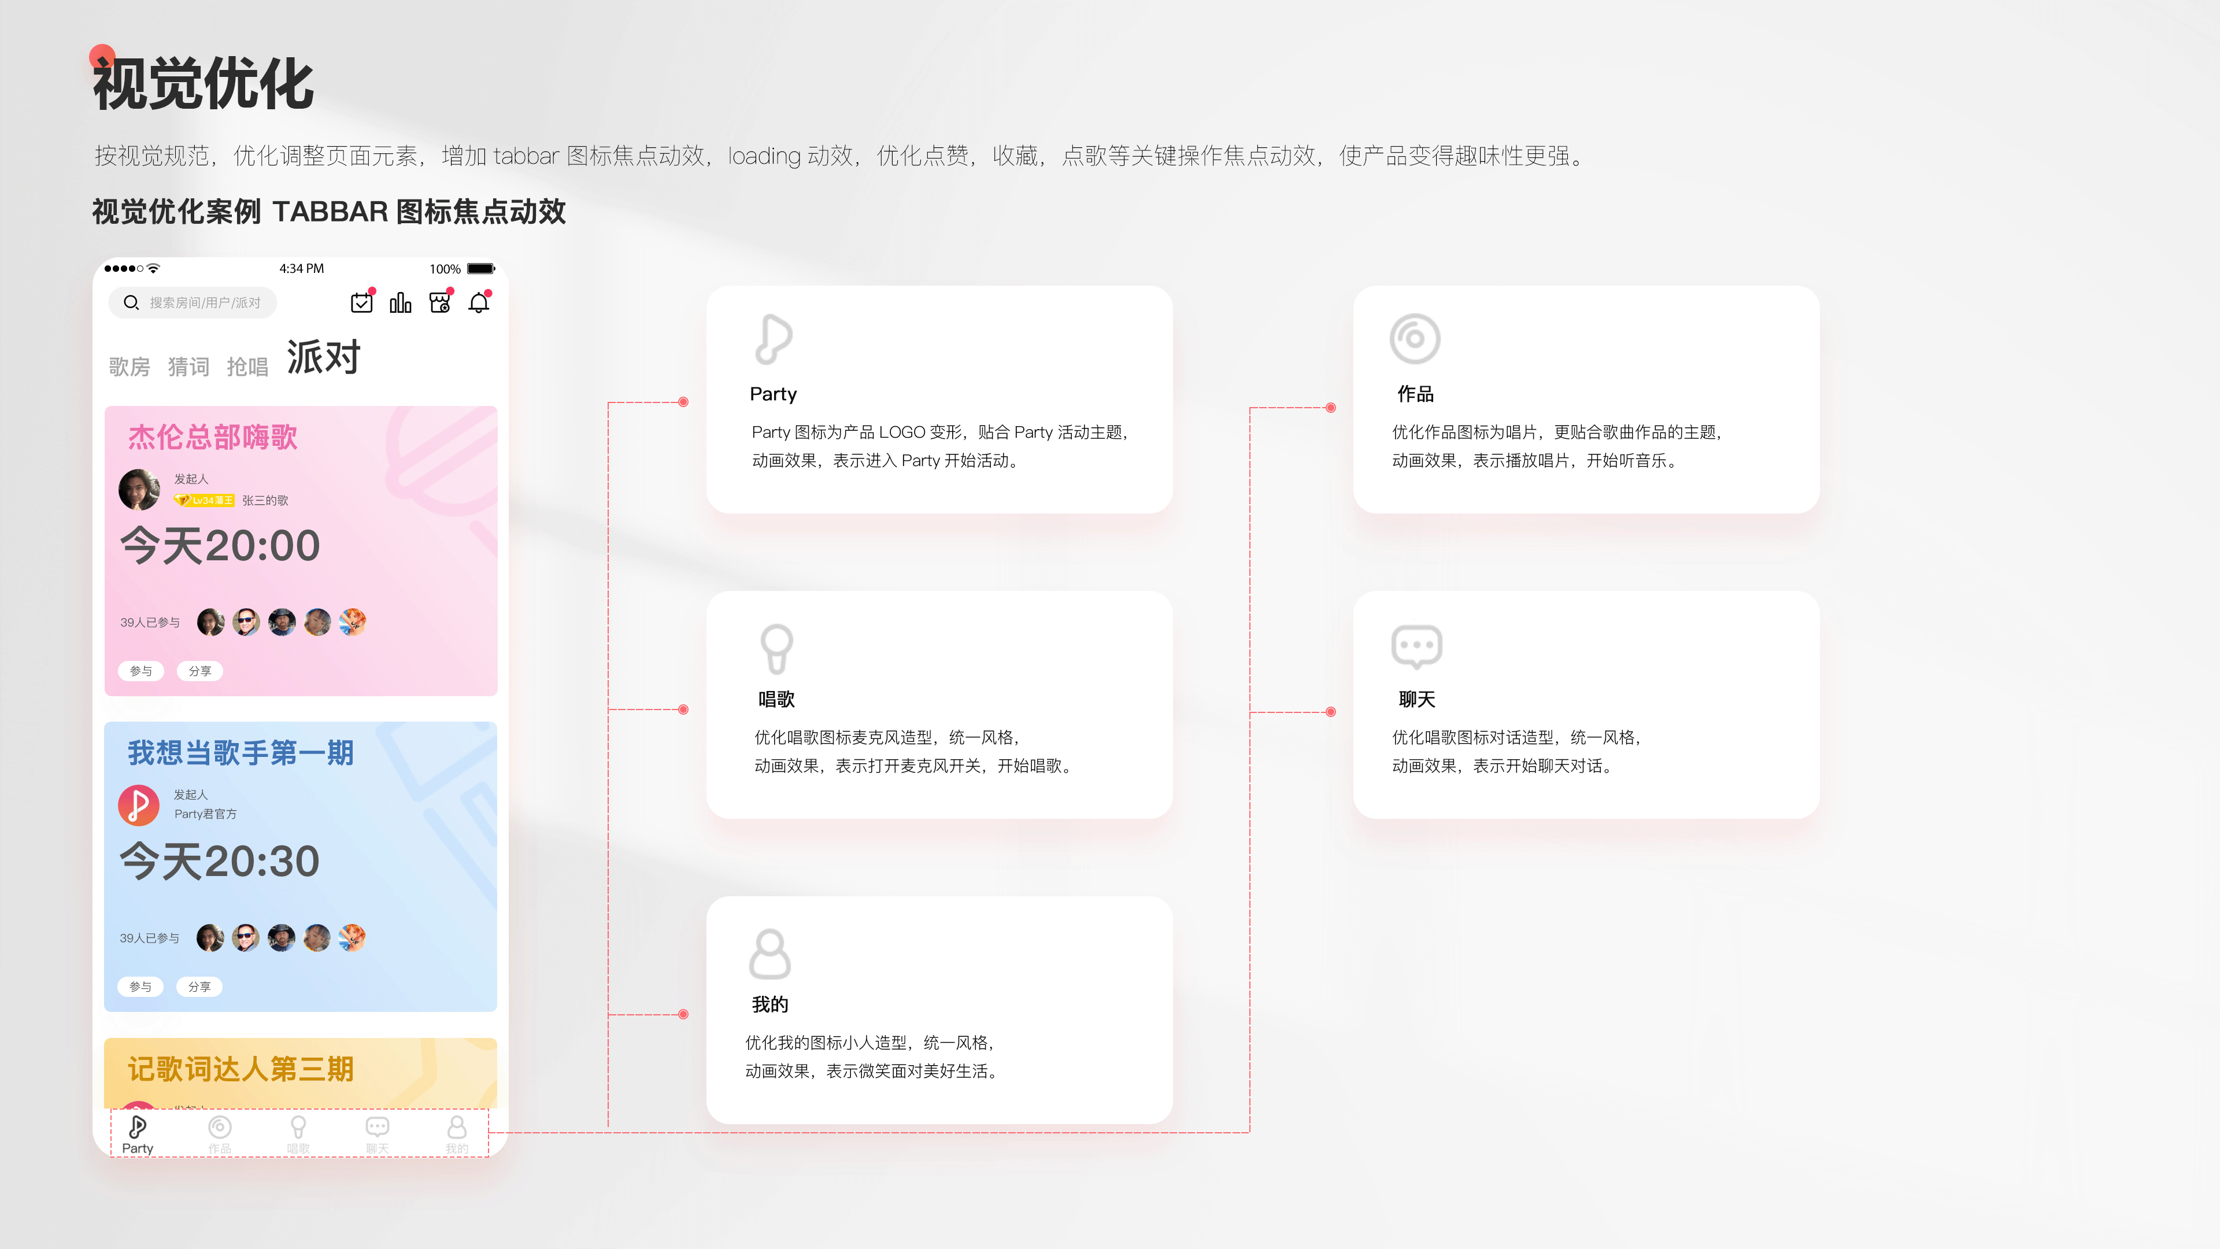Click 参与 on 杰伦总部嗨歌 card
The height and width of the screenshot is (1249, 2220).
[x=140, y=671]
